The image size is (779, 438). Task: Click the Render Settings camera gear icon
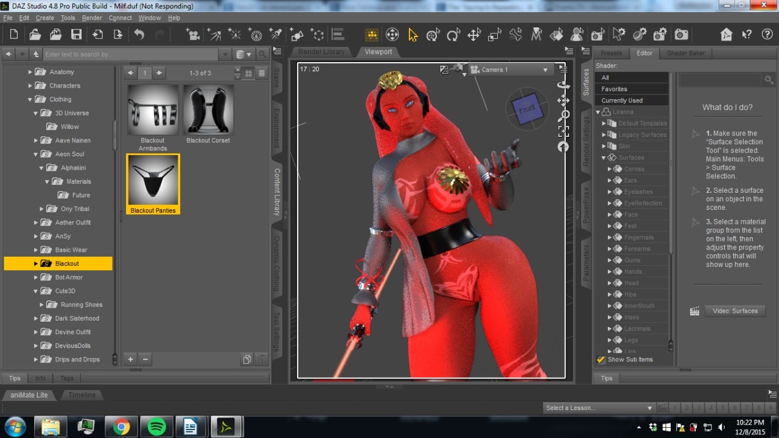tap(660, 35)
